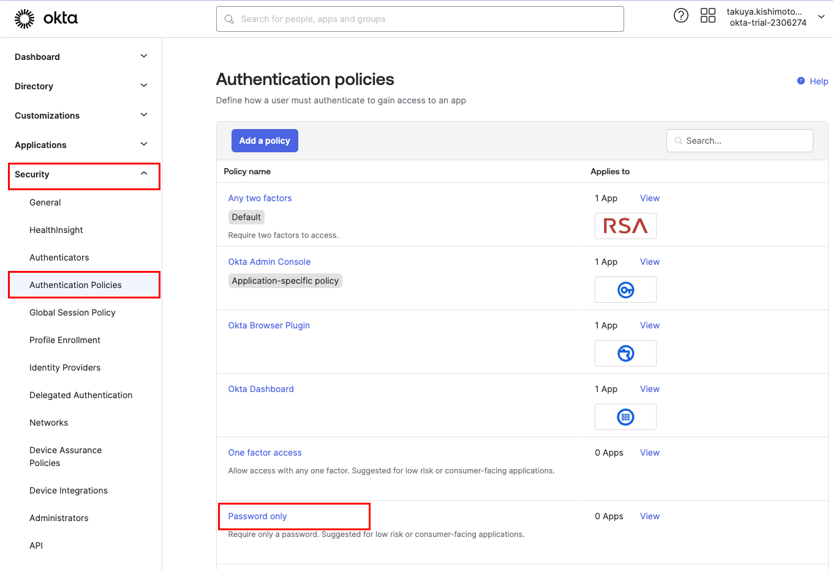View apps for One factor access

pyautogui.click(x=649, y=453)
